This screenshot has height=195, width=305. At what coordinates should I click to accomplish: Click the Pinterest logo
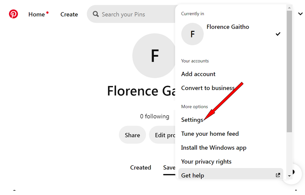(13, 14)
